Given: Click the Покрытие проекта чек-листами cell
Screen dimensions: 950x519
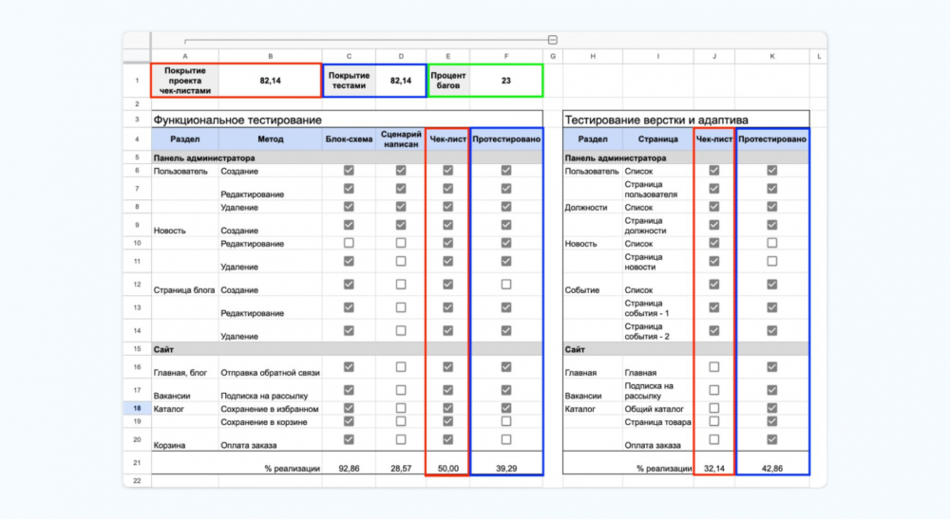Looking at the screenshot, I should click(185, 81).
